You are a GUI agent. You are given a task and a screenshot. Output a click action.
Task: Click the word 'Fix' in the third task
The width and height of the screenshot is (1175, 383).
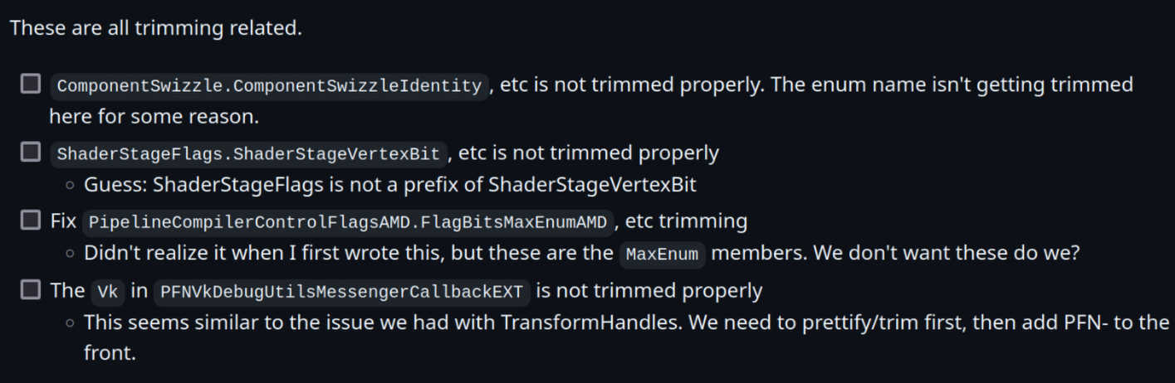tap(63, 221)
